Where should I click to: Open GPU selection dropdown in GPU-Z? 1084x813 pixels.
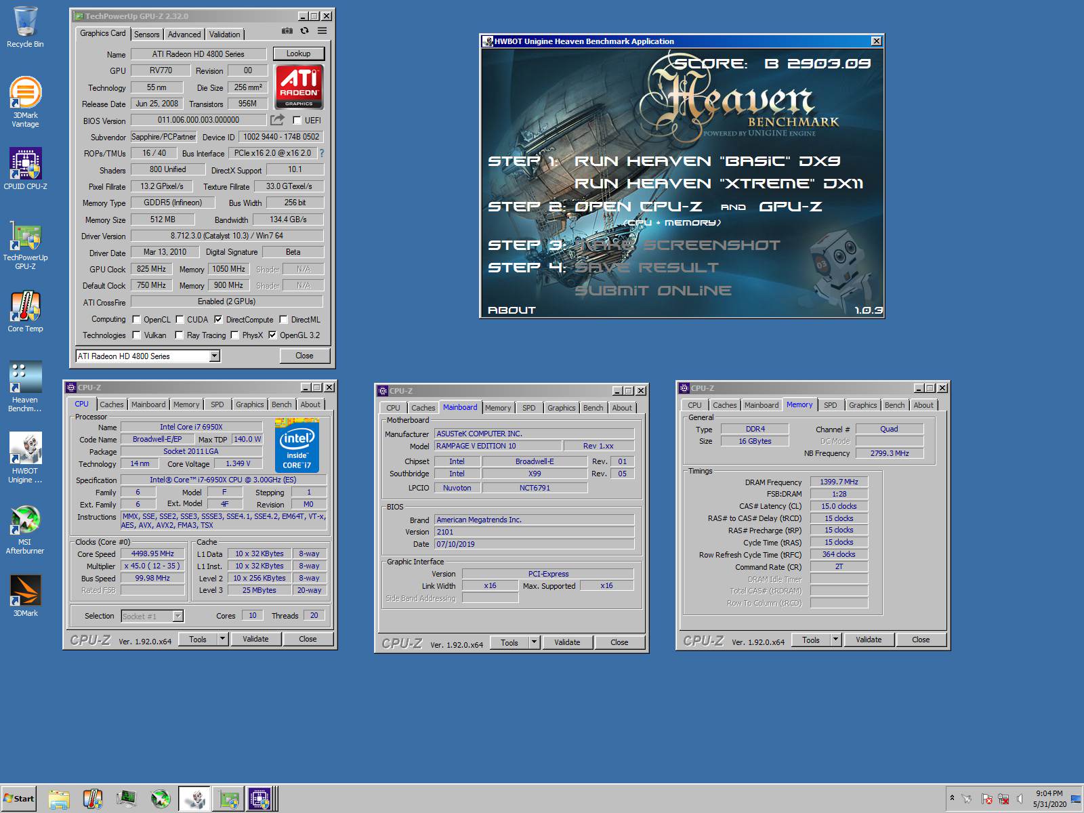[x=214, y=356]
